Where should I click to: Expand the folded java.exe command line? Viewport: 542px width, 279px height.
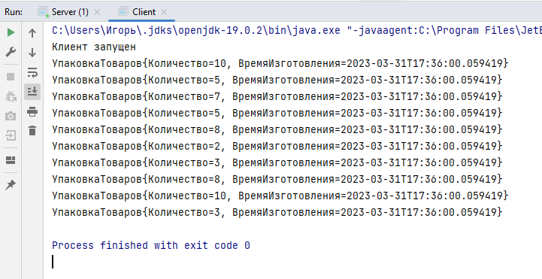point(297,30)
